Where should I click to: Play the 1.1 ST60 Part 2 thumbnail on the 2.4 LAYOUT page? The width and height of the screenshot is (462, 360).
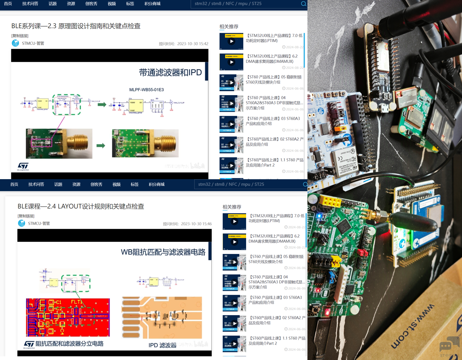234,344
